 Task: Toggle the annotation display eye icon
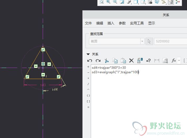point(171,2)
